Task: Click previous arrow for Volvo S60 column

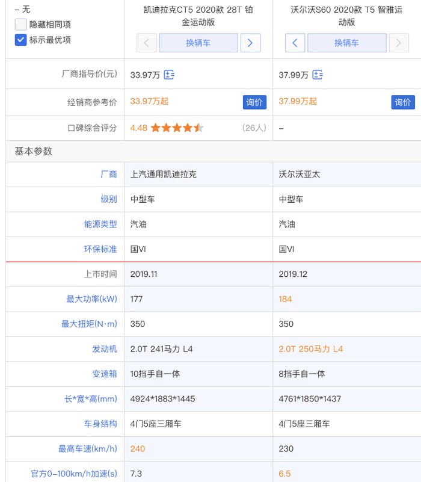Action: (295, 43)
